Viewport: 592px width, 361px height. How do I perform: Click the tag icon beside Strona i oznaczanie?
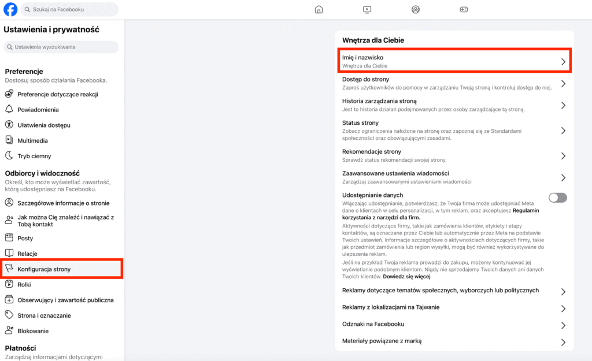click(9, 315)
